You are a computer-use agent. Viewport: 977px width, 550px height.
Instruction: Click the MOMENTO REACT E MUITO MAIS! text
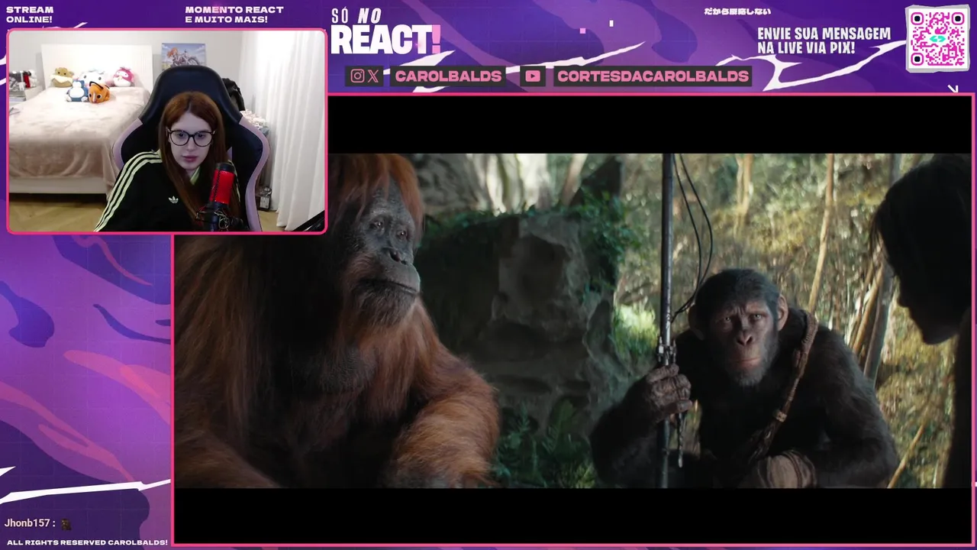234,15
